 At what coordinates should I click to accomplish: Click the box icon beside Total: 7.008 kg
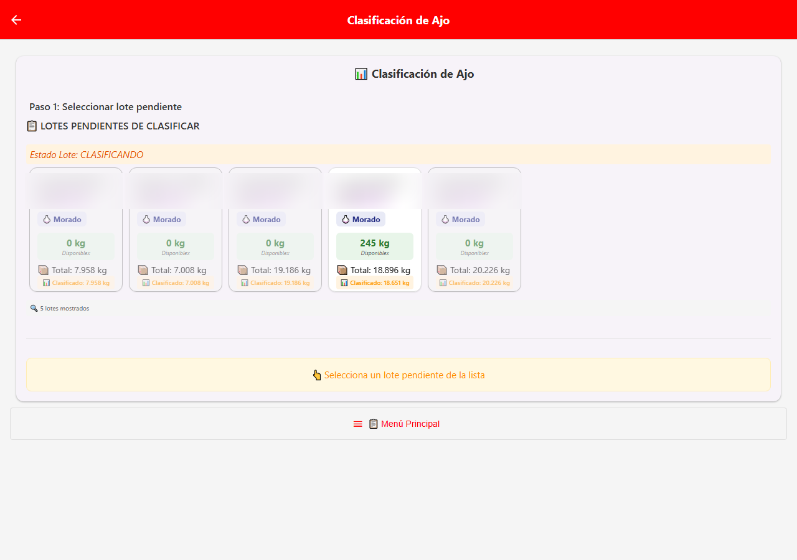coord(143,270)
